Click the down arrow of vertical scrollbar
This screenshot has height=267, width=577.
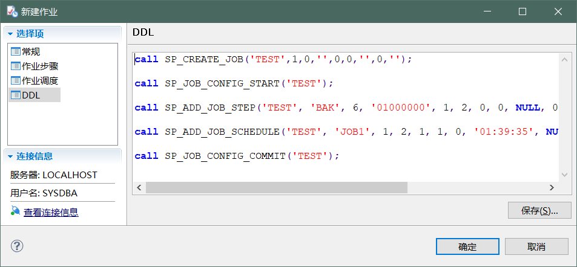(x=564, y=175)
